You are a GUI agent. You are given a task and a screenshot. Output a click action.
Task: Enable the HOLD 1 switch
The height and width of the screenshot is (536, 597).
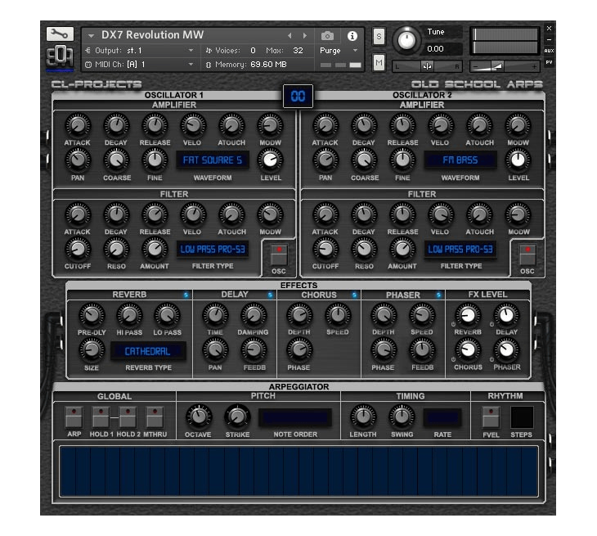click(x=101, y=417)
